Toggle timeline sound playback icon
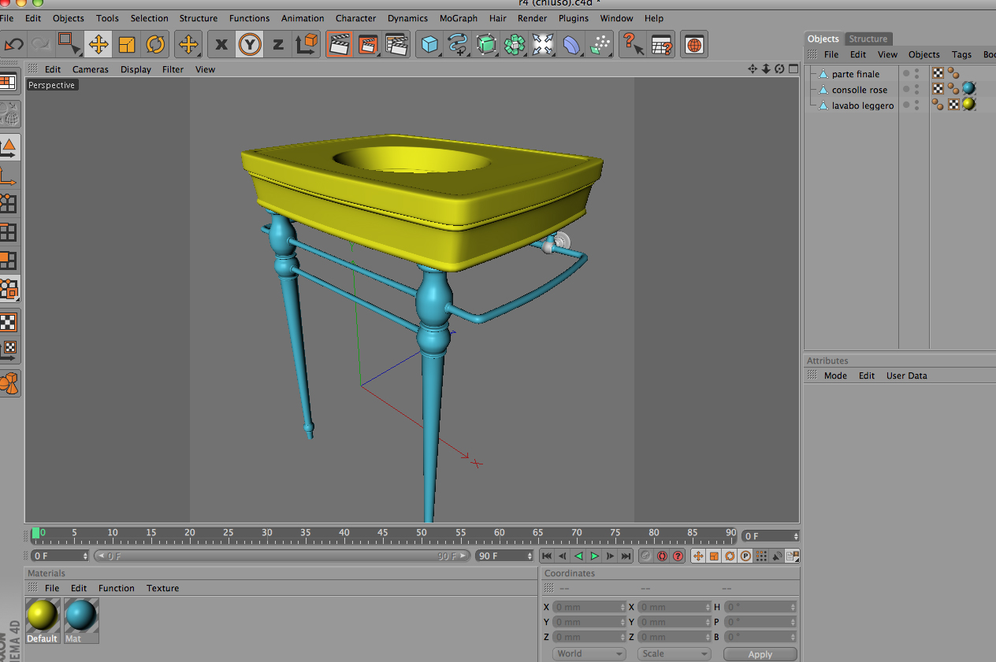996x662 pixels. (777, 556)
